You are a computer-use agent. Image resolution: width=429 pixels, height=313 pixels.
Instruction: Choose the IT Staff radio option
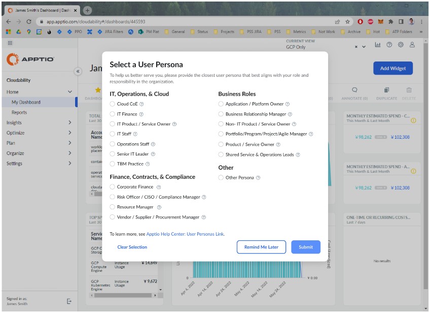[112, 134]
